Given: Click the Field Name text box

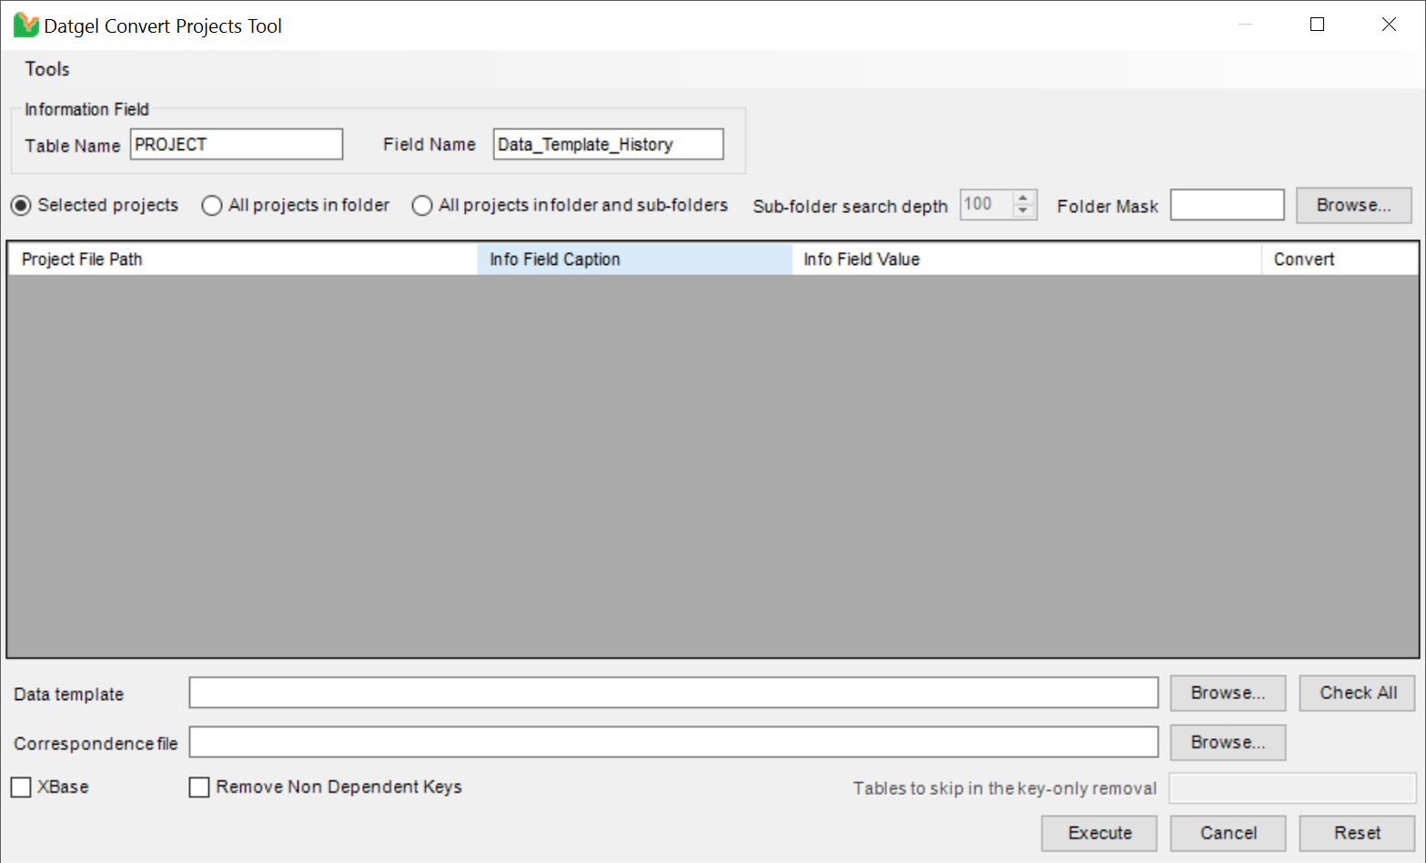Looking at the screenshot, I should 608,145.
